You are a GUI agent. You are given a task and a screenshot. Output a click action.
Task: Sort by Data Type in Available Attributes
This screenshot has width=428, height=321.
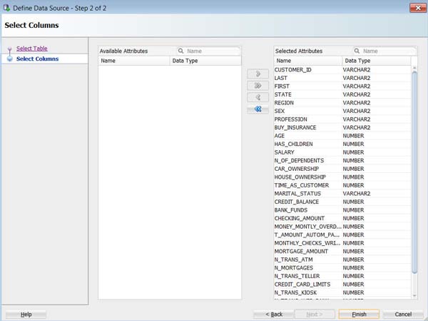click(x=205, y=61)
